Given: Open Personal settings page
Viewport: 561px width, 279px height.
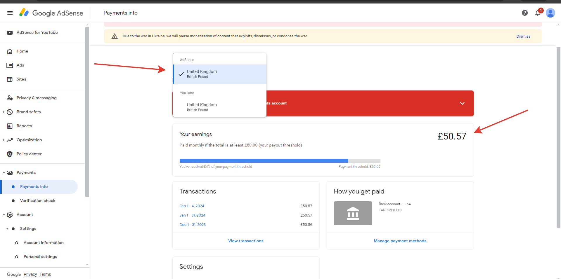Looking at the screenshot, I should click(x=40, y=257).
